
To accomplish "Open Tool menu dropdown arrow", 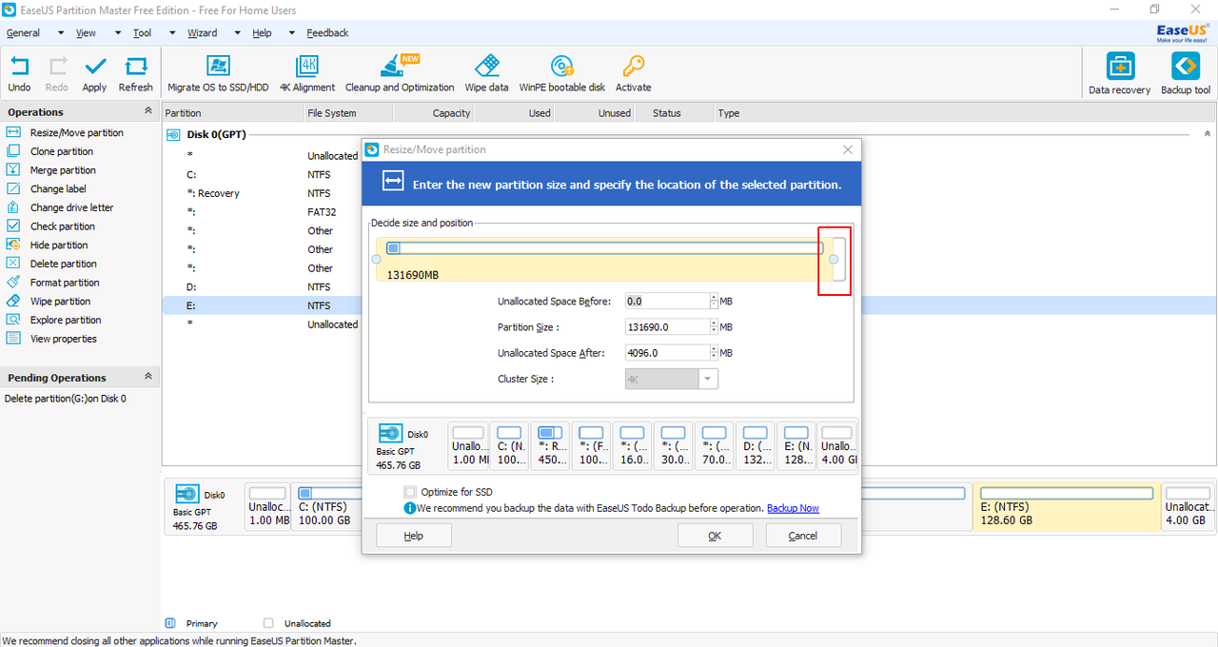I will [172, 32].
